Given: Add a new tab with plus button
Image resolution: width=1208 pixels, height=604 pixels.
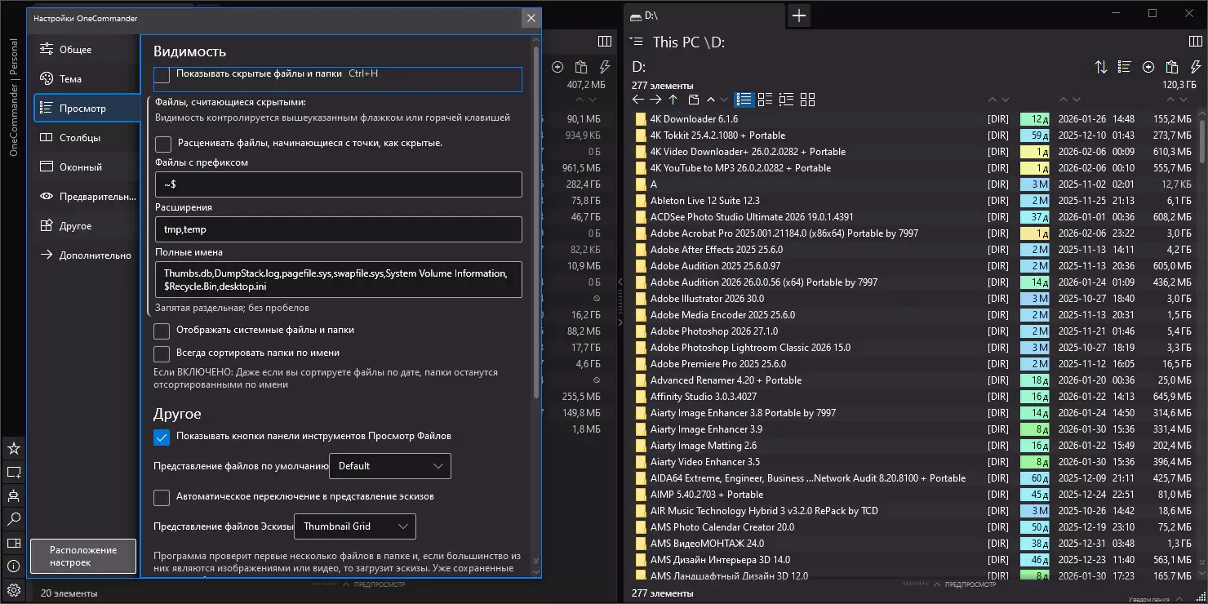Looking at the screenshot, I should [x=799, y=16].
